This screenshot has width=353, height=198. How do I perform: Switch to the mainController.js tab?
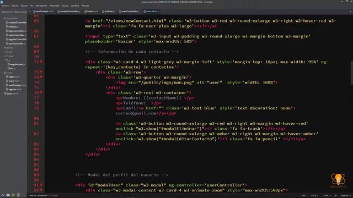129,11
